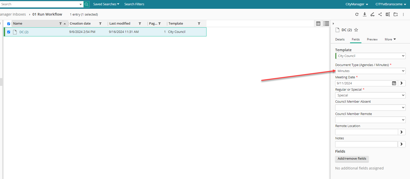This screenshot has width=410, height=179.
Task: Open the DC (2) document entry
Action: click(24, 32)
